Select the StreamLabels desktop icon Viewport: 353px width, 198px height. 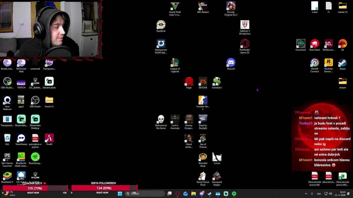(x=49, y=83)
